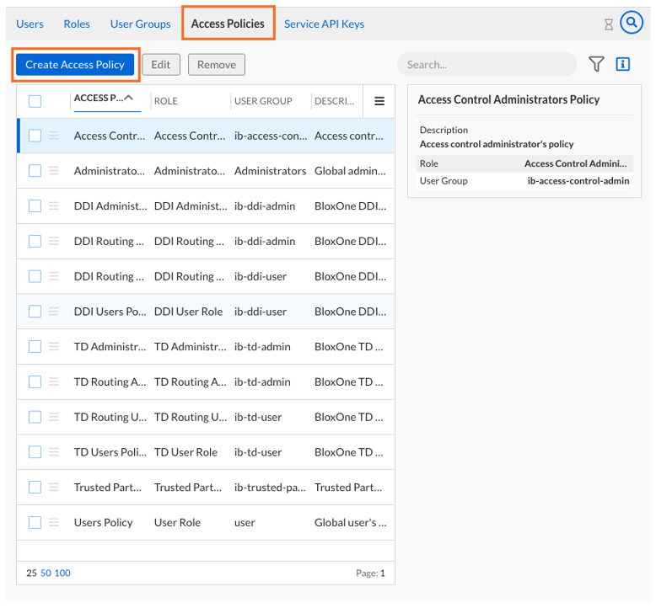The height and width of the screenshot is (608, 656).
Task: Click the Remove button
Action: [217, 64]
